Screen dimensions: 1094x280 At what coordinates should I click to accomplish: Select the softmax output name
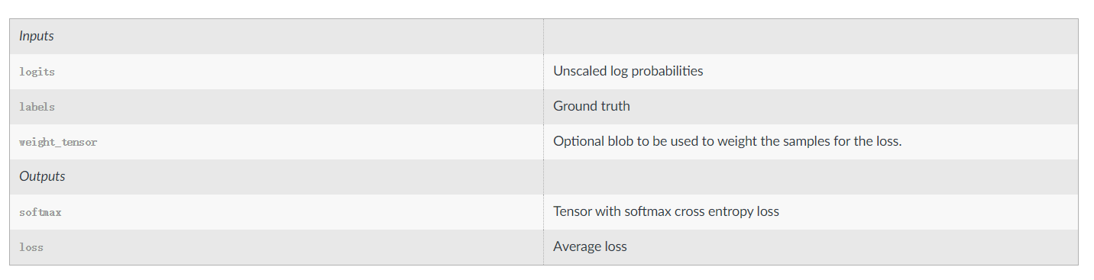pyautogui.click(x=40, y=212)
